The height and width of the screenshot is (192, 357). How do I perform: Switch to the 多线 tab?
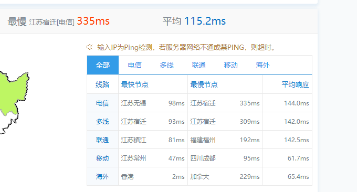tap(166, 65)
